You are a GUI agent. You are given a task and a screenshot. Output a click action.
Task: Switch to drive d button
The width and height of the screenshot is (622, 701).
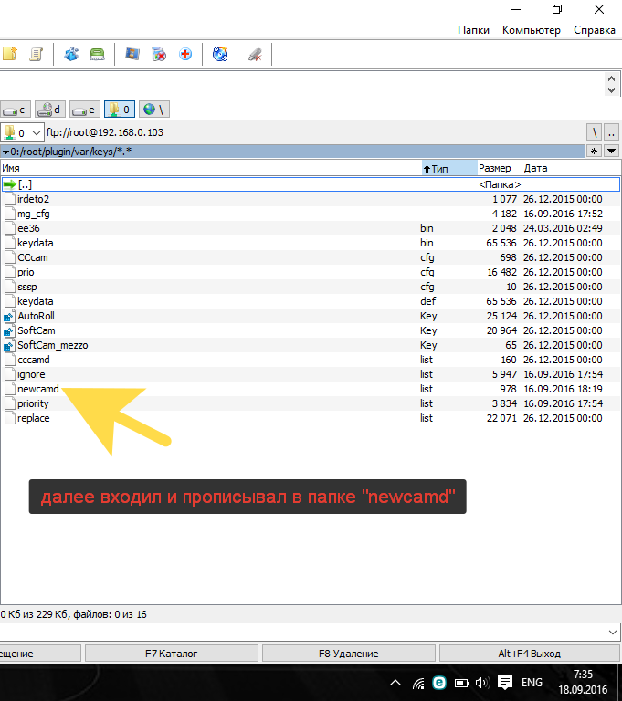pyautogui.click(x=50, y=110)
